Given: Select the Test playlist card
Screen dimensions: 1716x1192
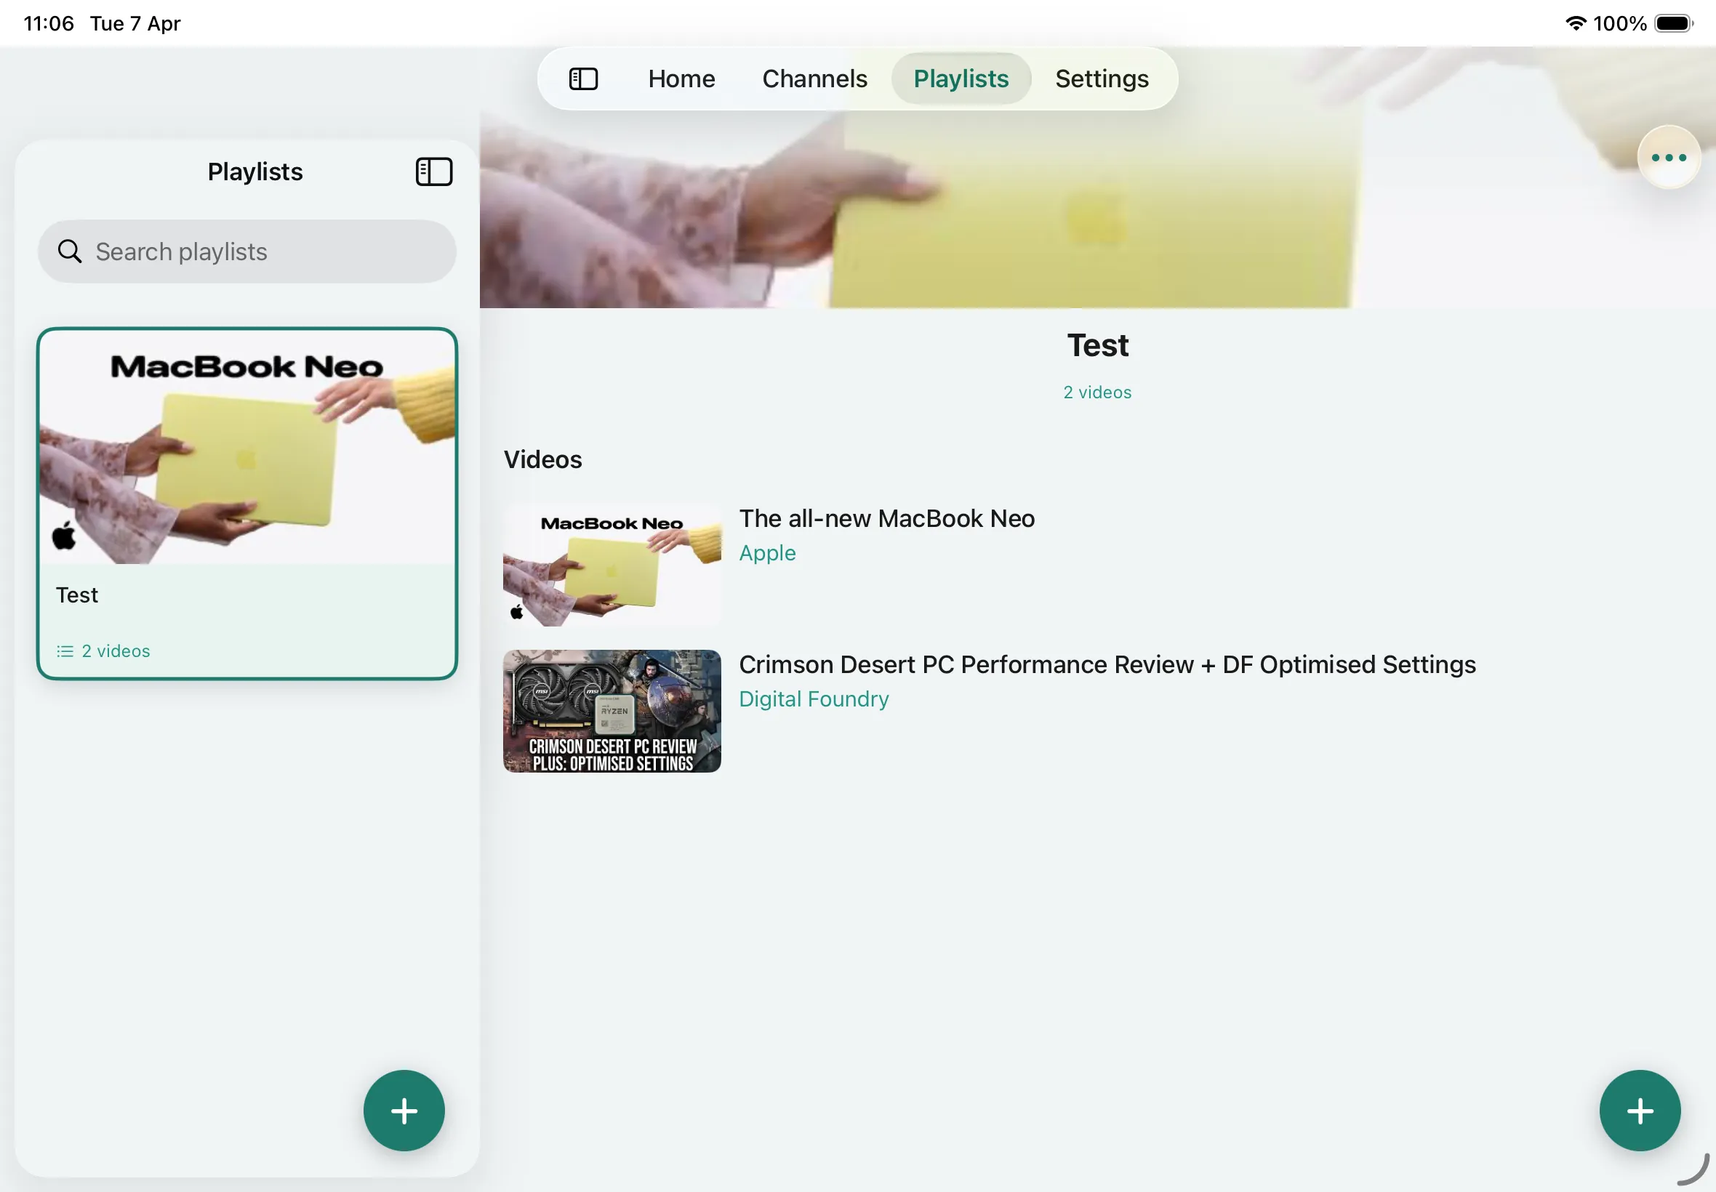Looking at the screenshot, I should (246, 504).
